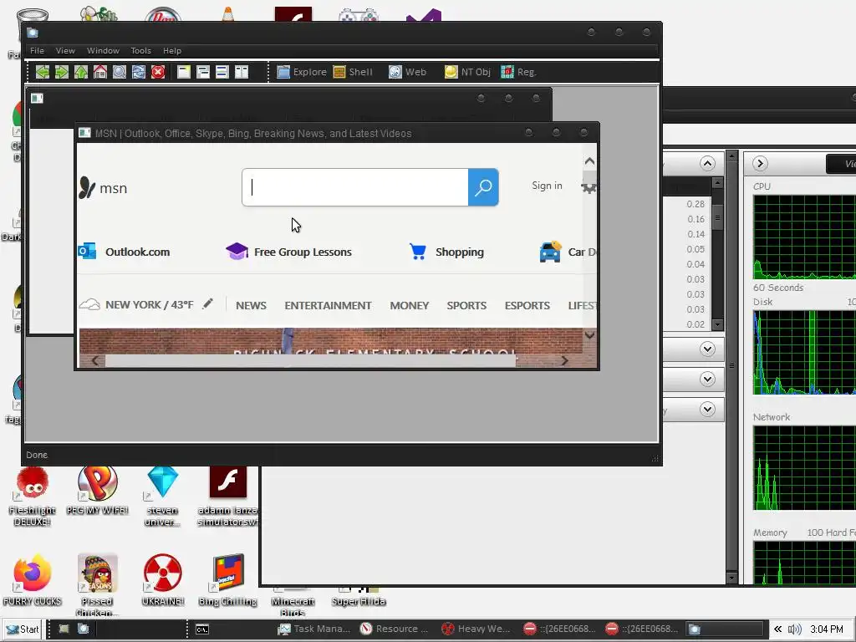Collapse graphs pane with right-arrow button
This screenshot has height=642, width=856.
click(x=760, y=163)
